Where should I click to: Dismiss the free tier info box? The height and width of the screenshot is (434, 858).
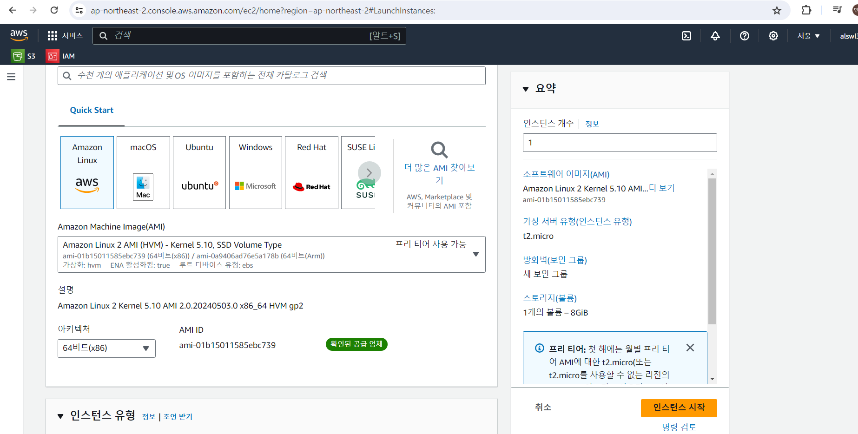690,348
